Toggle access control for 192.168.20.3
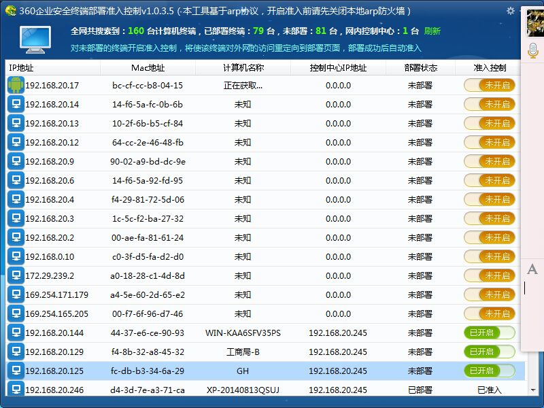This screenshot has height=408, width=544. (489, 218)
